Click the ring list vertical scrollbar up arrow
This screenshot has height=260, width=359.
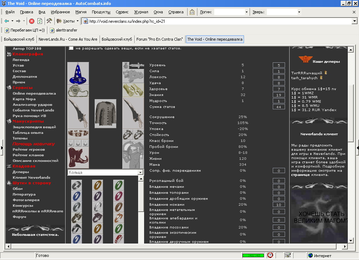pos(141,179)
